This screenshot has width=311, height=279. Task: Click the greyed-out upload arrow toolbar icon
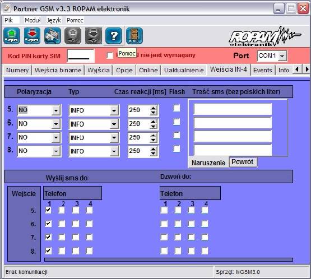tap(73, 36)
